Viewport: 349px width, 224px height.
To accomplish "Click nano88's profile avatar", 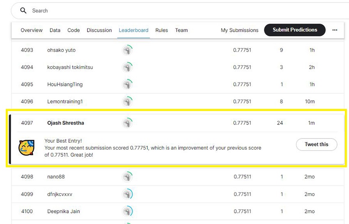I will 127,177.
